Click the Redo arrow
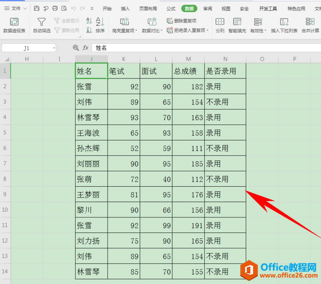 82,8
